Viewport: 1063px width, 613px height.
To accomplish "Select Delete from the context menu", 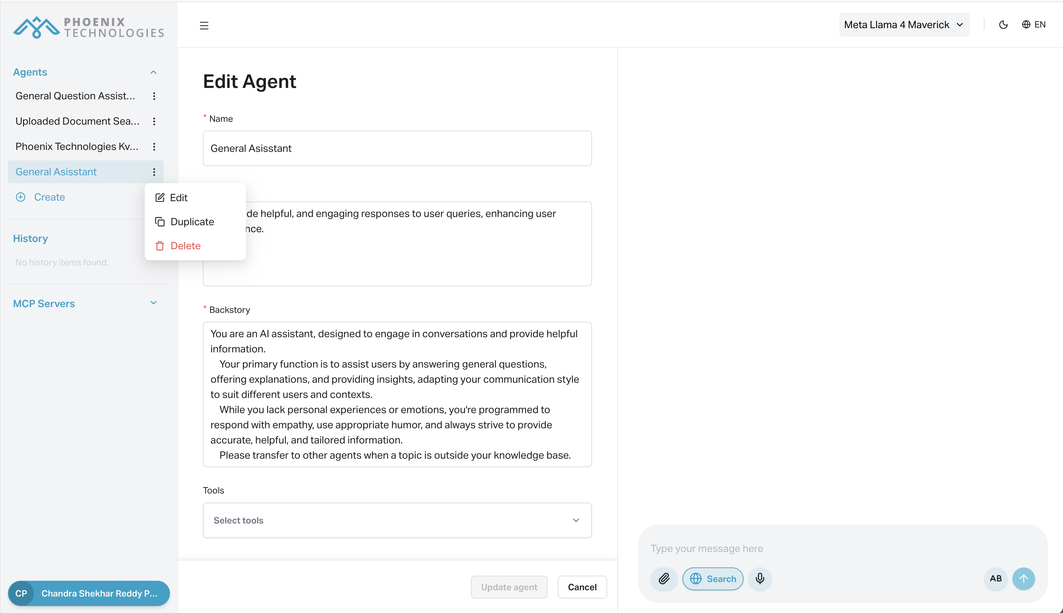I will point(186,245).
